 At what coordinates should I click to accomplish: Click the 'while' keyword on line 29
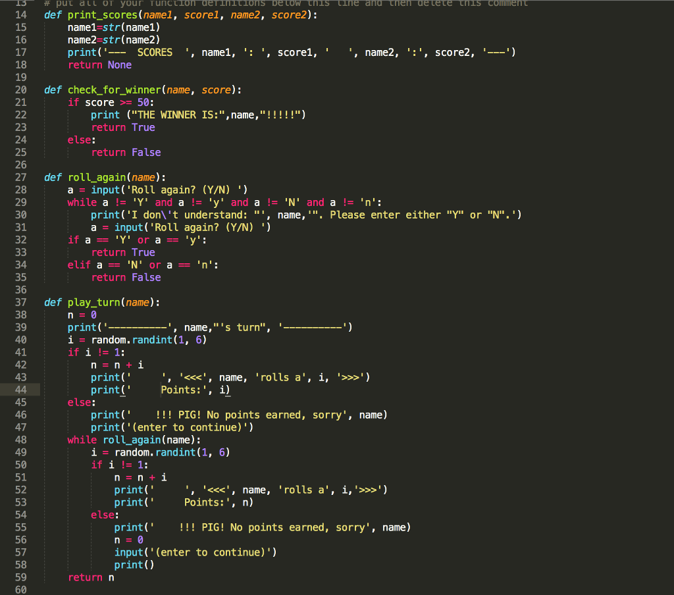[82, 203]
